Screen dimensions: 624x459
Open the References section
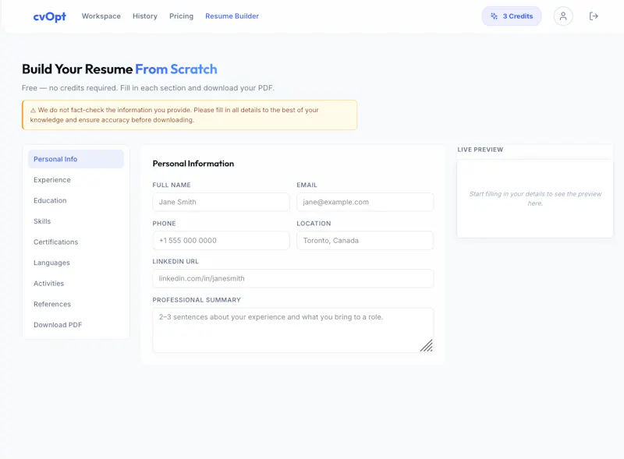tap(76, 304)
